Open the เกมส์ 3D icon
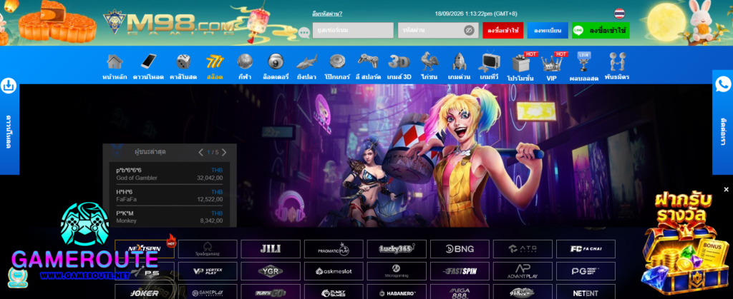733x299 pixels. click(x=399, y=61)
